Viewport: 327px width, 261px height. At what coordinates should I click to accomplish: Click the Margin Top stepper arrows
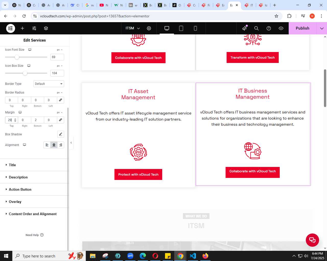(15, 120)
